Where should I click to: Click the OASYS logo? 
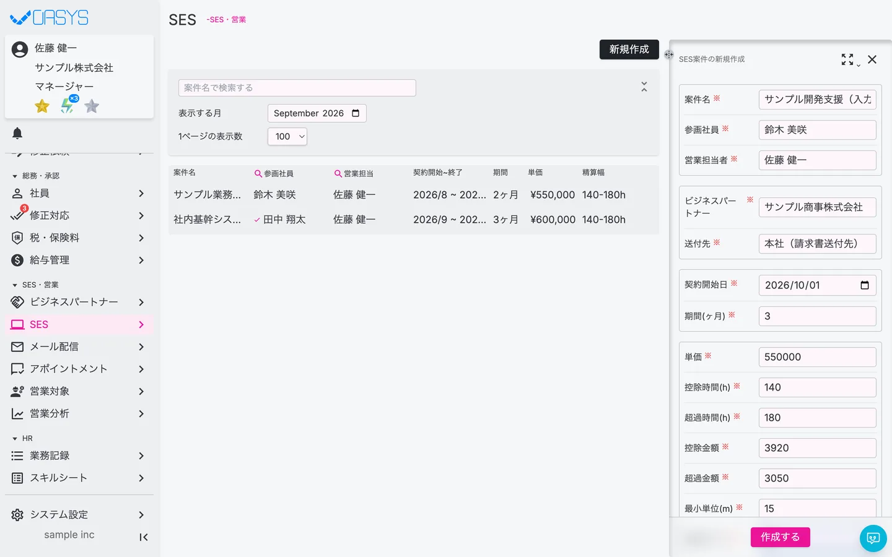(50, 18)
